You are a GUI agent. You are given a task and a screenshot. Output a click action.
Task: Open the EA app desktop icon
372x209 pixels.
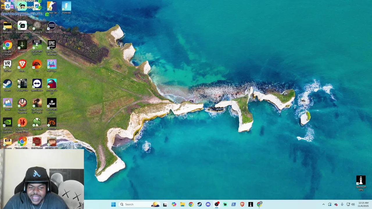pos(37,66)
